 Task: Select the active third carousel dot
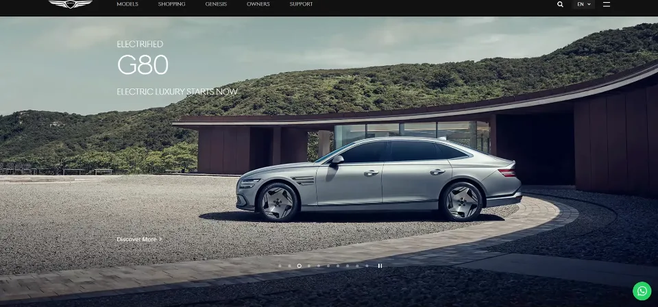click(300, 266)
